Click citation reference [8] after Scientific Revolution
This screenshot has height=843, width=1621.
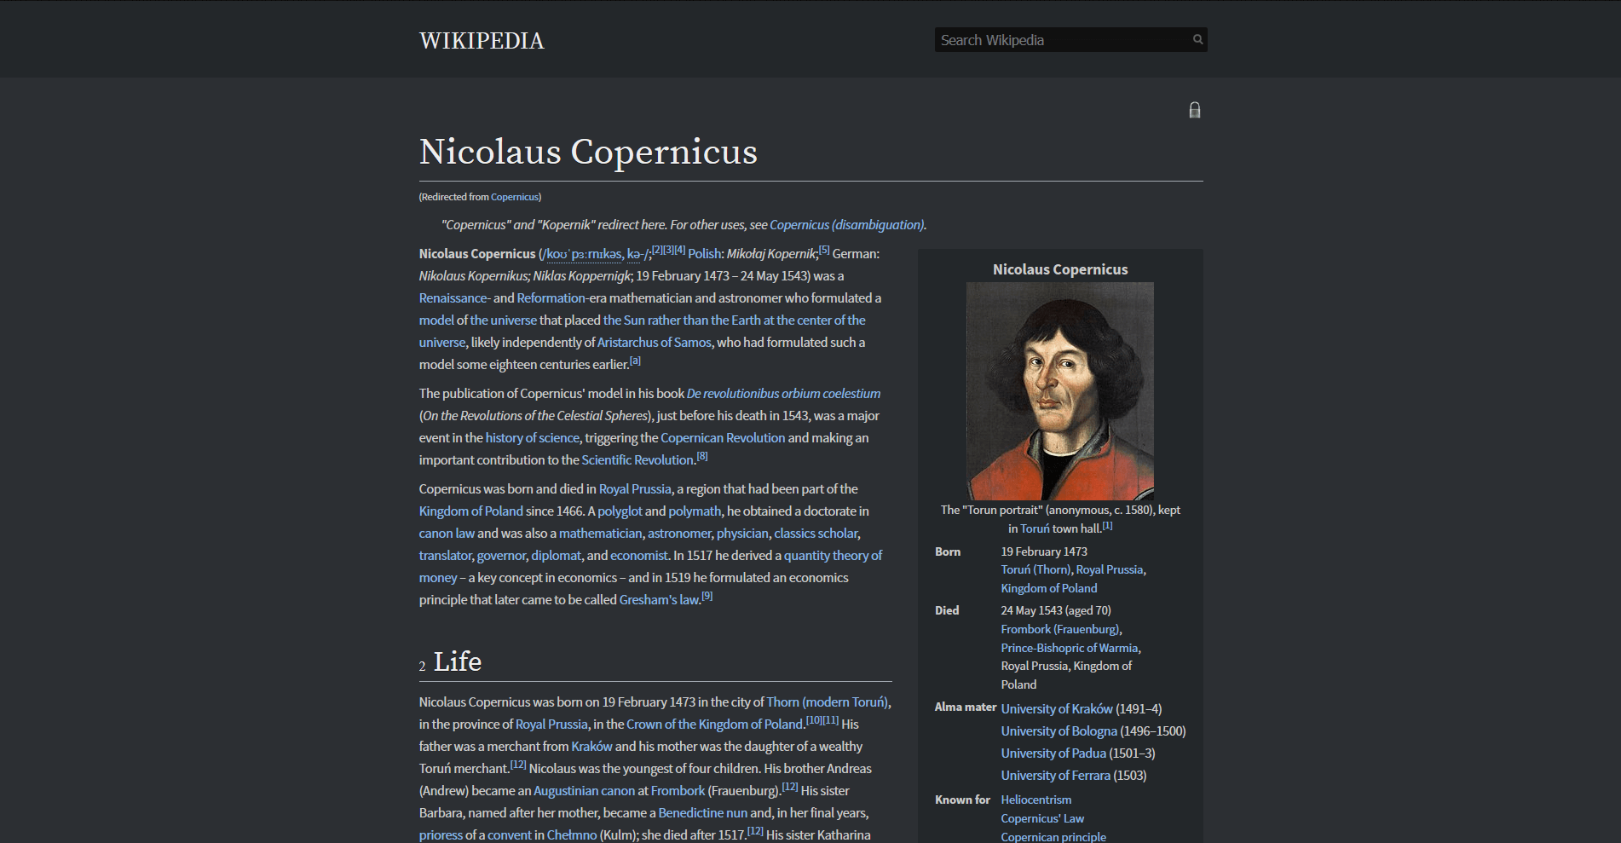pyautogui.click(x=701, y=454)
